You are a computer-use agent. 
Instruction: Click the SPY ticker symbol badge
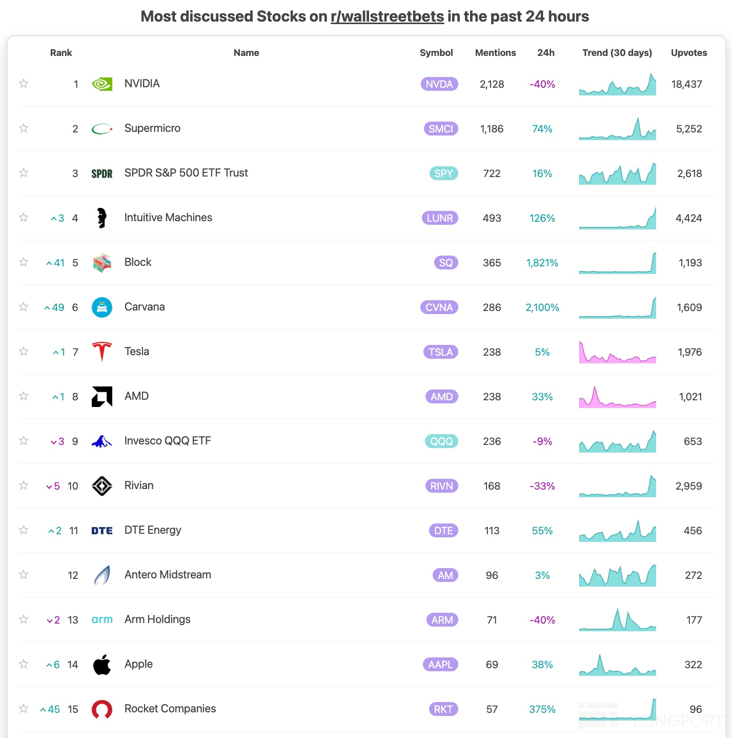[443, 173]
